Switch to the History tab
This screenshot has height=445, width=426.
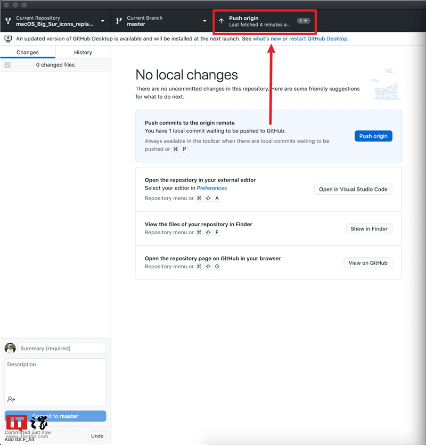(83, 52)
